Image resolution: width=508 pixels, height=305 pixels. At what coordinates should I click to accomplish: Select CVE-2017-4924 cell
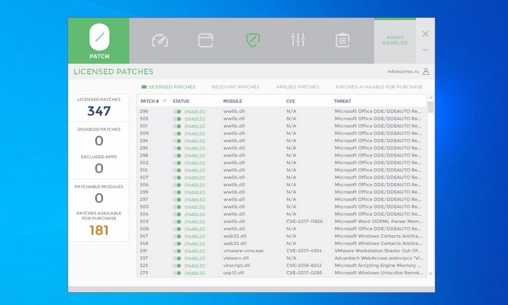pyautogui.click(x=304, y=251)
